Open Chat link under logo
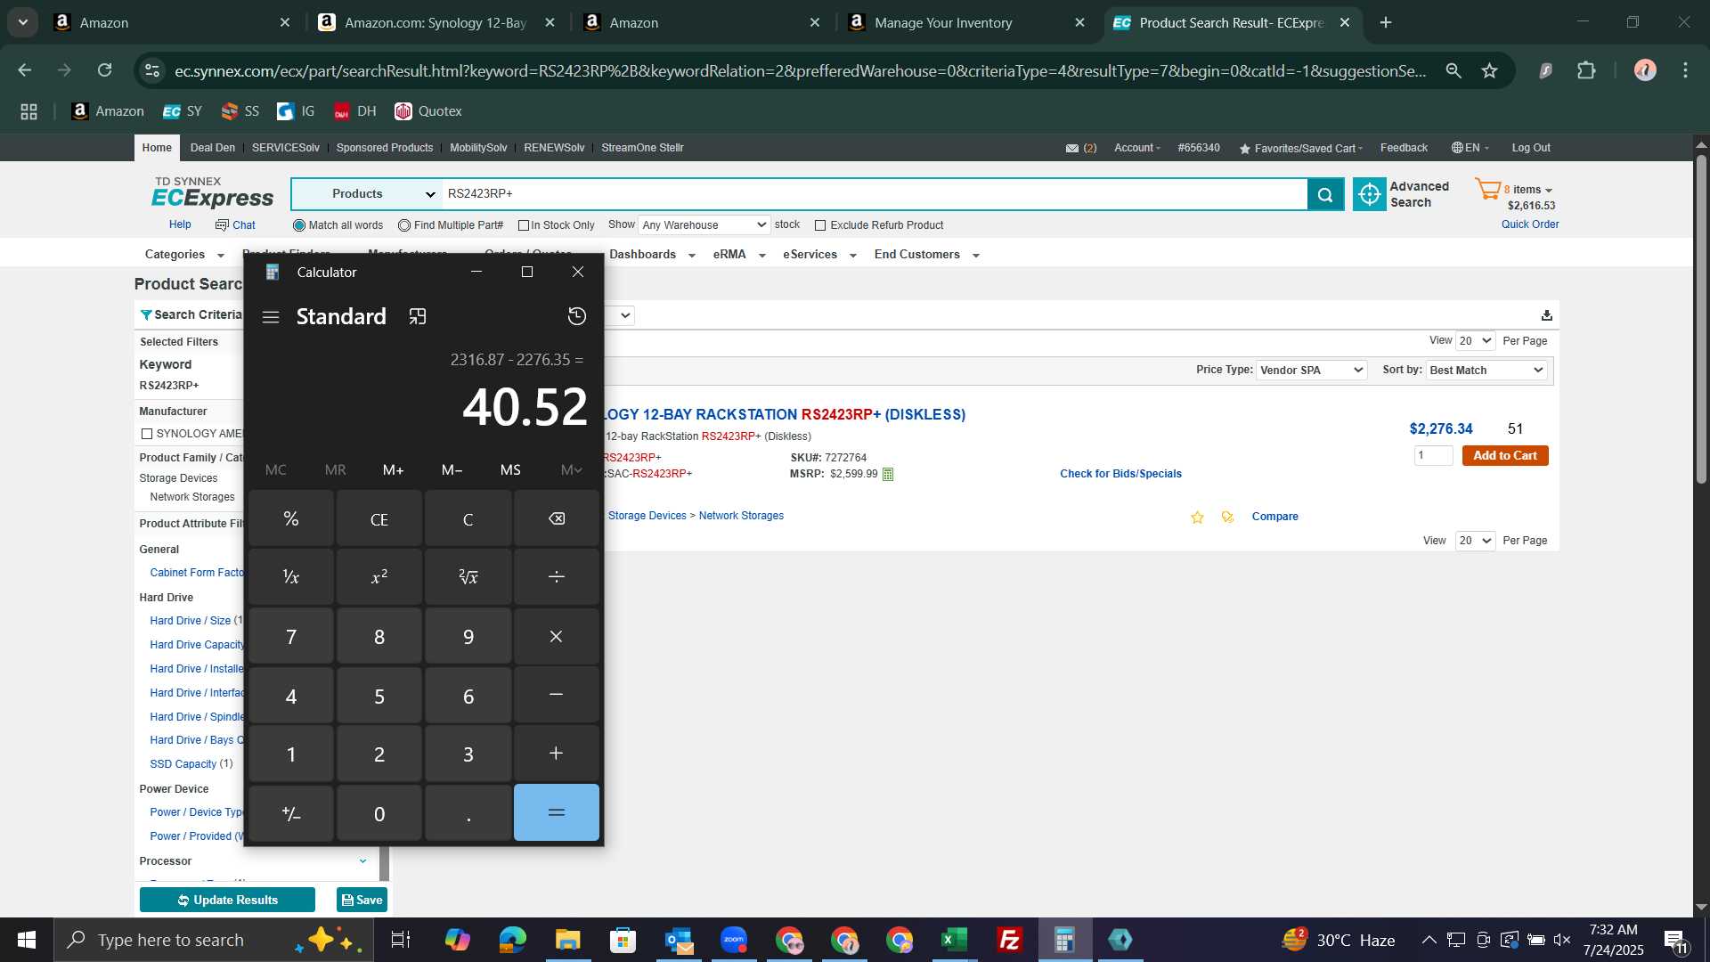The image size is (1710, 962). pos(235,225)
